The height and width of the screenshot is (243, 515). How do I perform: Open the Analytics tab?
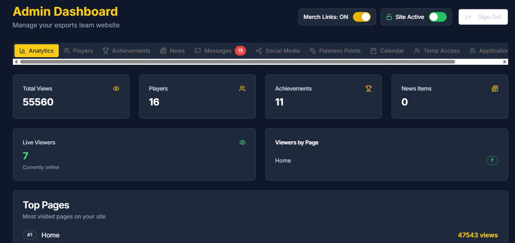[x=36, y=51]
